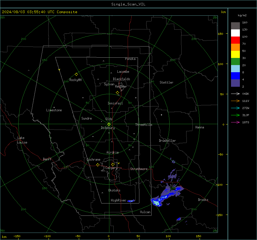Image resolution: width=257 pixels, height=240 pixels.
Task: Click the Lacombe city label
Action: pyautogui.click(x=123, y=72)
